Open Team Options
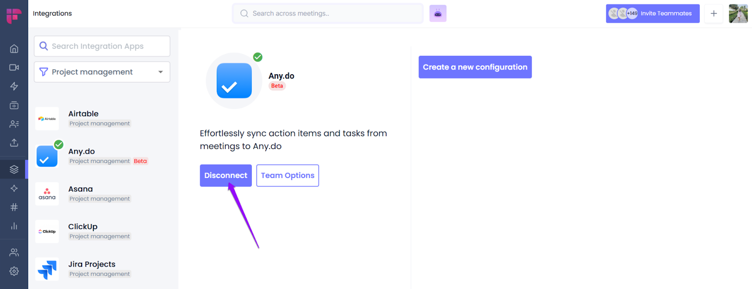The width and height of the screenshot is (752, 289). point(288,175)
